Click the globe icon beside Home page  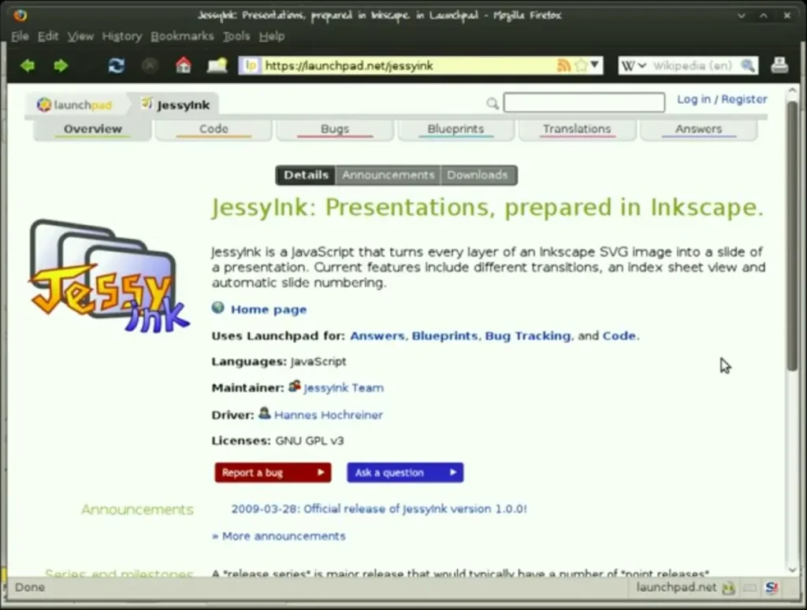(218, 308)
